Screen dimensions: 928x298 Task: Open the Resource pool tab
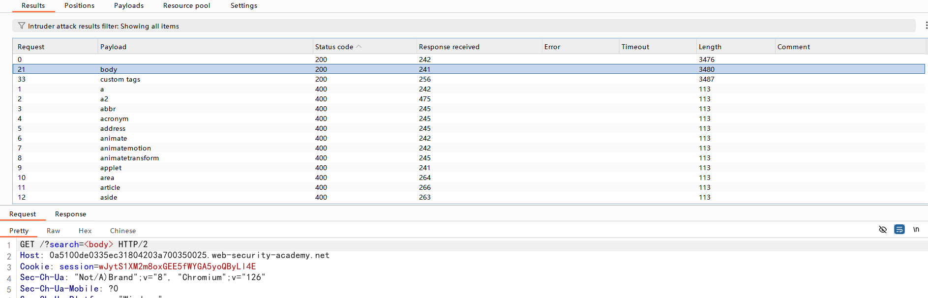coord(186,5)
